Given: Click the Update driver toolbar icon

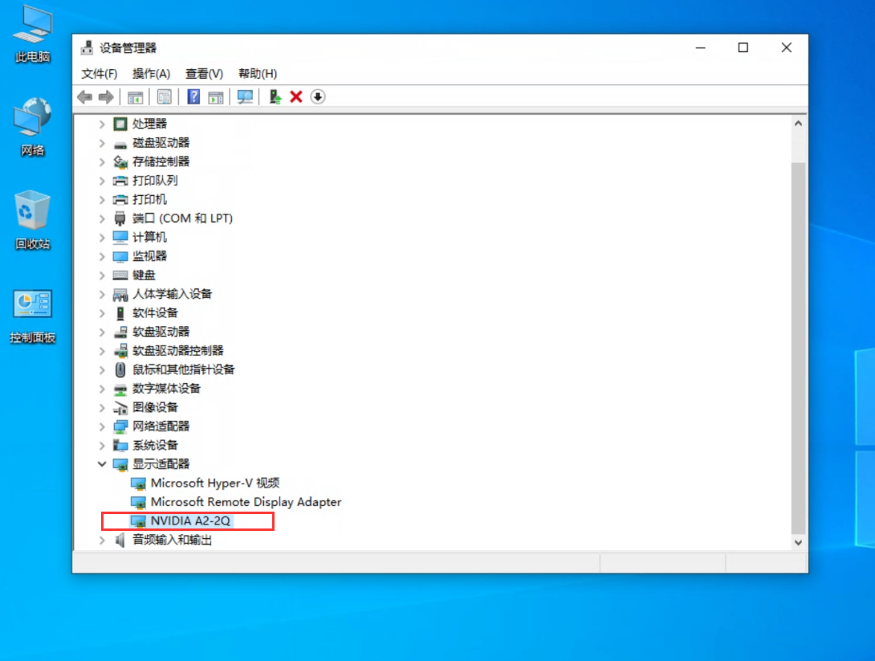Looking at the screenshot, I should (x=275, y=97).
